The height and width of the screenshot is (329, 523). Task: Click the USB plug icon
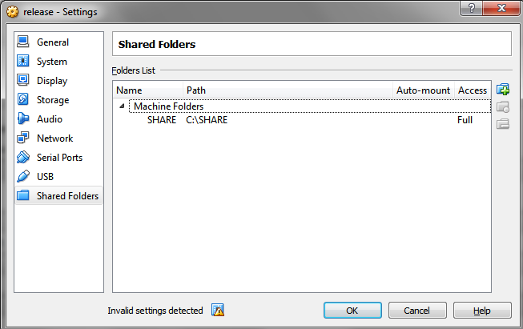coord(23,176)
